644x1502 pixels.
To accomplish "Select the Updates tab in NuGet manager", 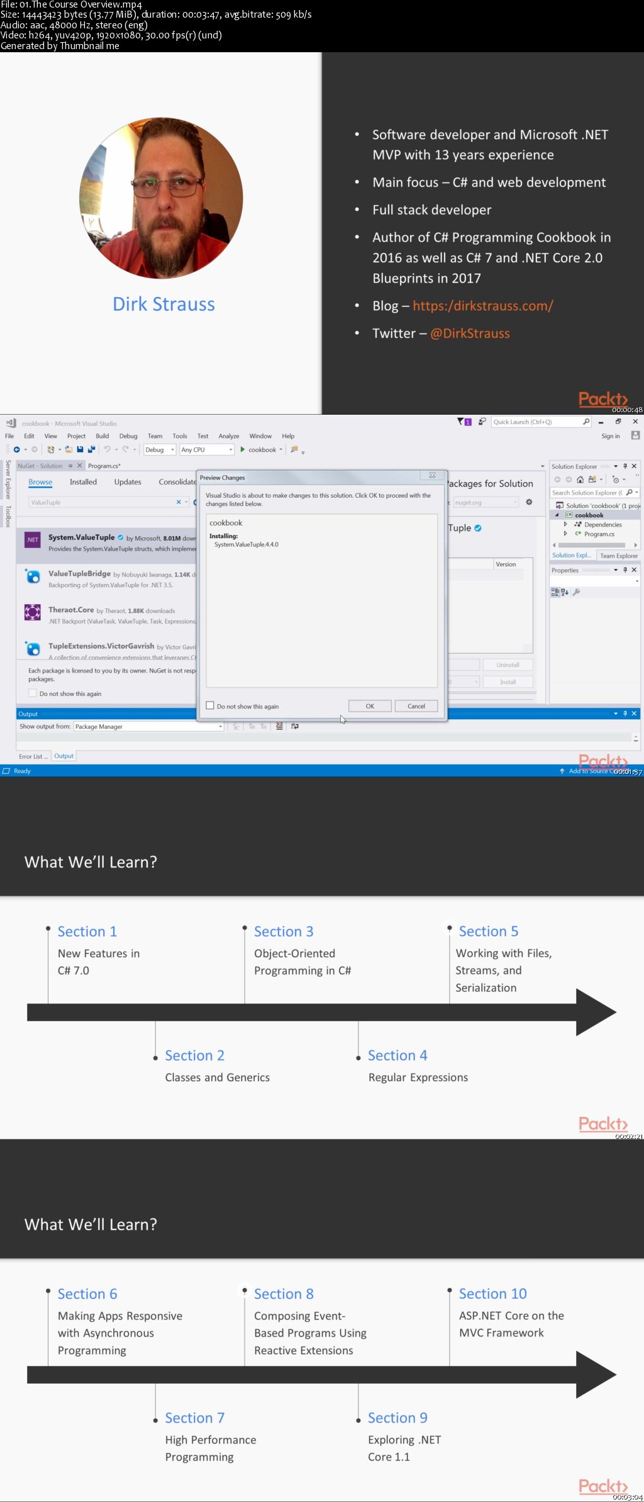I will pos(128,482).
